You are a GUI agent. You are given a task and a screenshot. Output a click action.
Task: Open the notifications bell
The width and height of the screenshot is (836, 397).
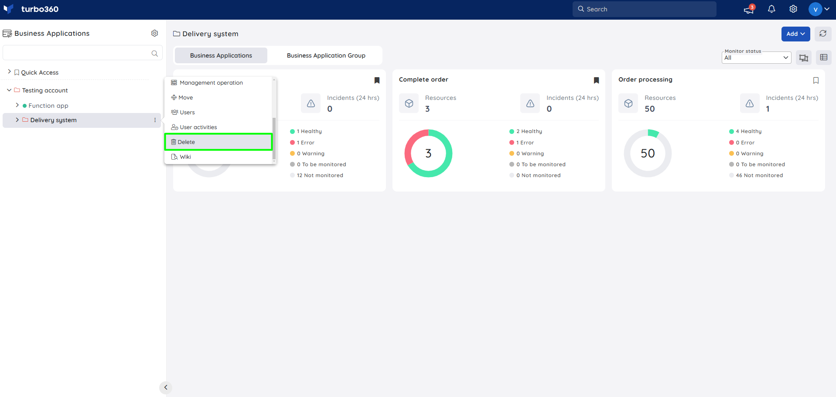click(771, 9)
